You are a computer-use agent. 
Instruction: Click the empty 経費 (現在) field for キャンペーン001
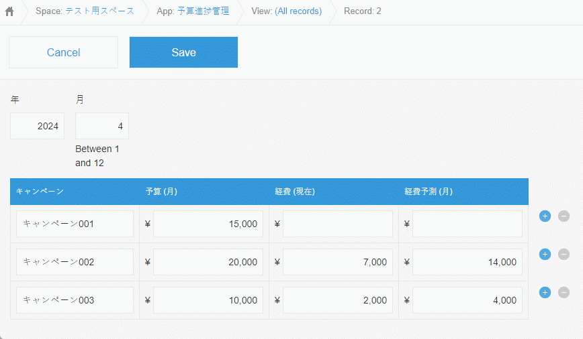337,224
